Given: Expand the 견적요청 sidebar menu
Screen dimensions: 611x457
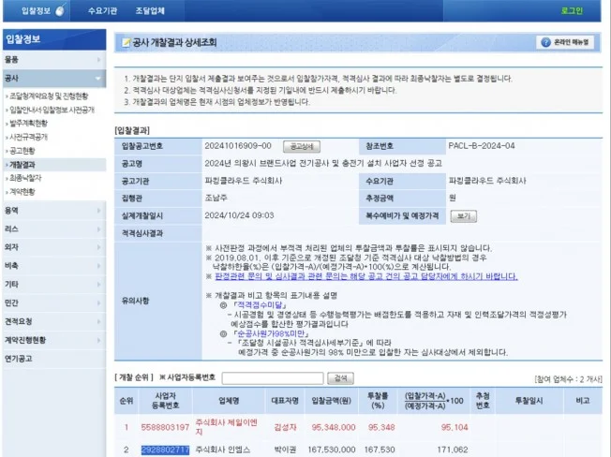Looking at the screenshot, I should [54, 321].
